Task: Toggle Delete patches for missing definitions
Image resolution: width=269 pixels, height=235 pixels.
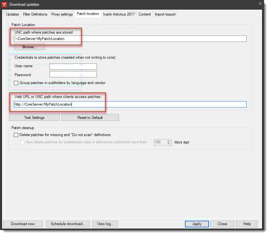Action: click(16, 135)
